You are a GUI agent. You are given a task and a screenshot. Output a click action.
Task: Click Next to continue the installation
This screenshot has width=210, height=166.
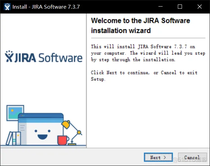[x=158, y=157]
